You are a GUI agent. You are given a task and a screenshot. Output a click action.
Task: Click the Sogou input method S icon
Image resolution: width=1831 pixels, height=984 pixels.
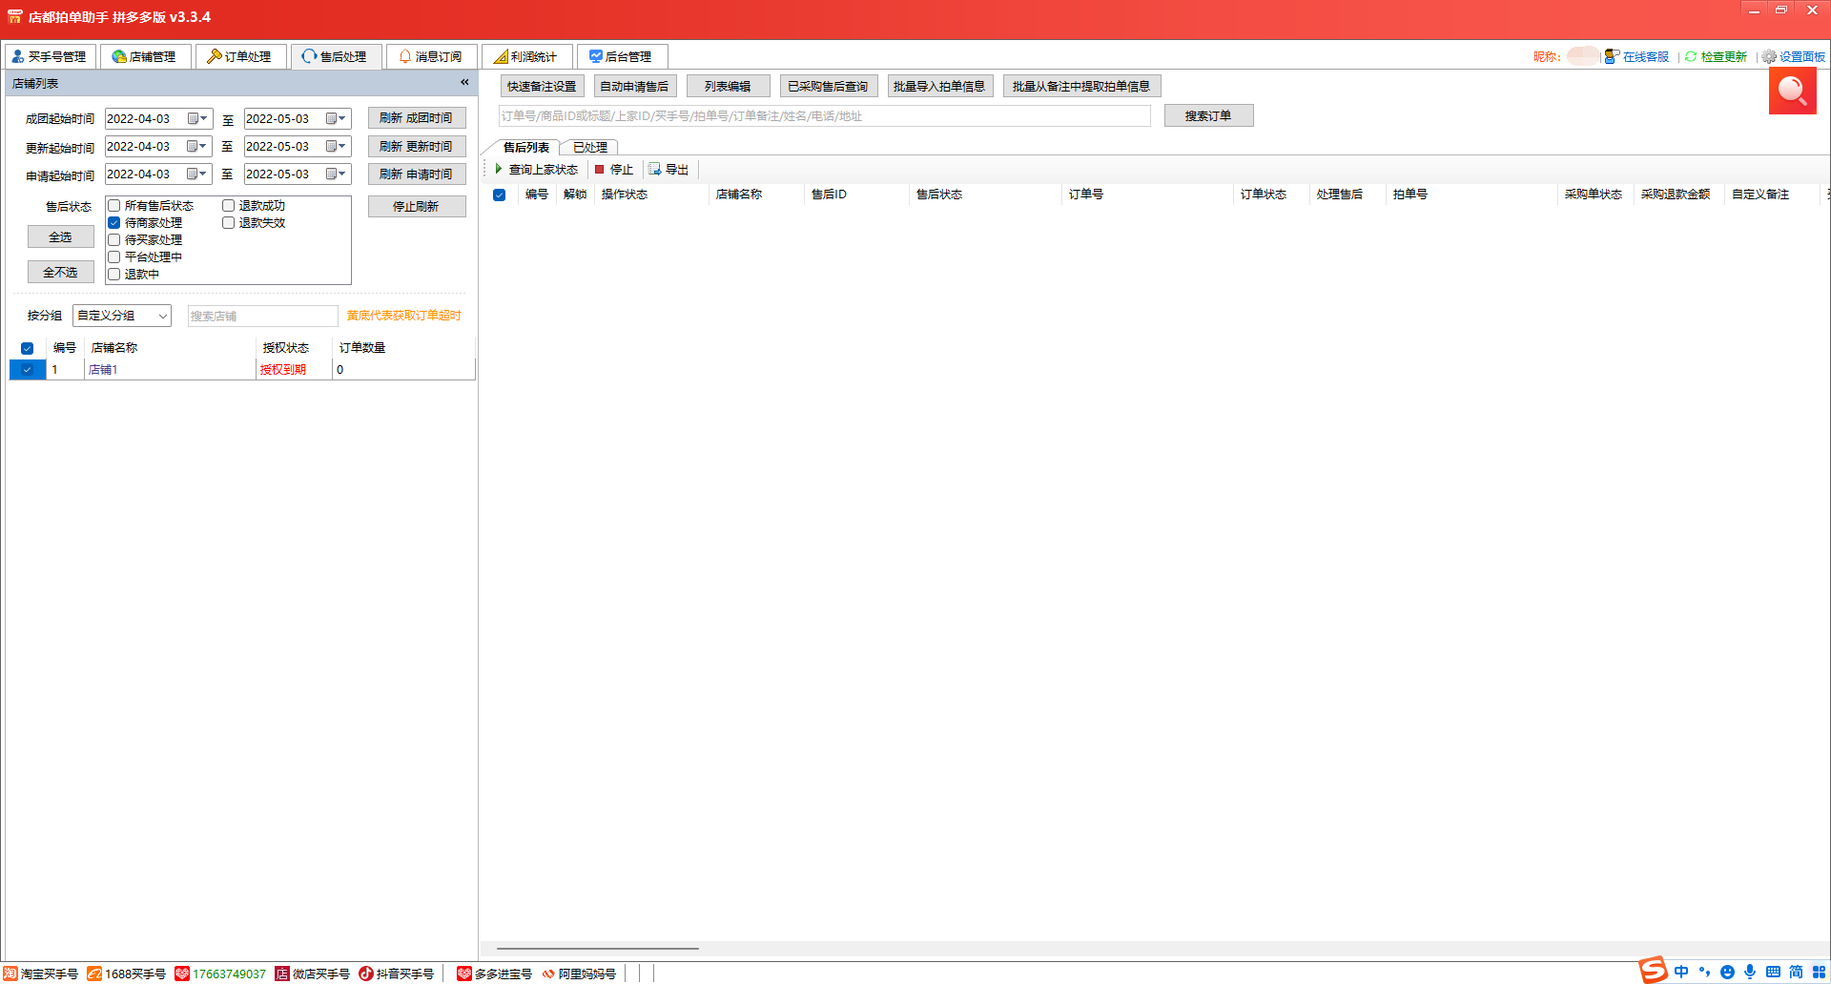tap(1653, 970)
